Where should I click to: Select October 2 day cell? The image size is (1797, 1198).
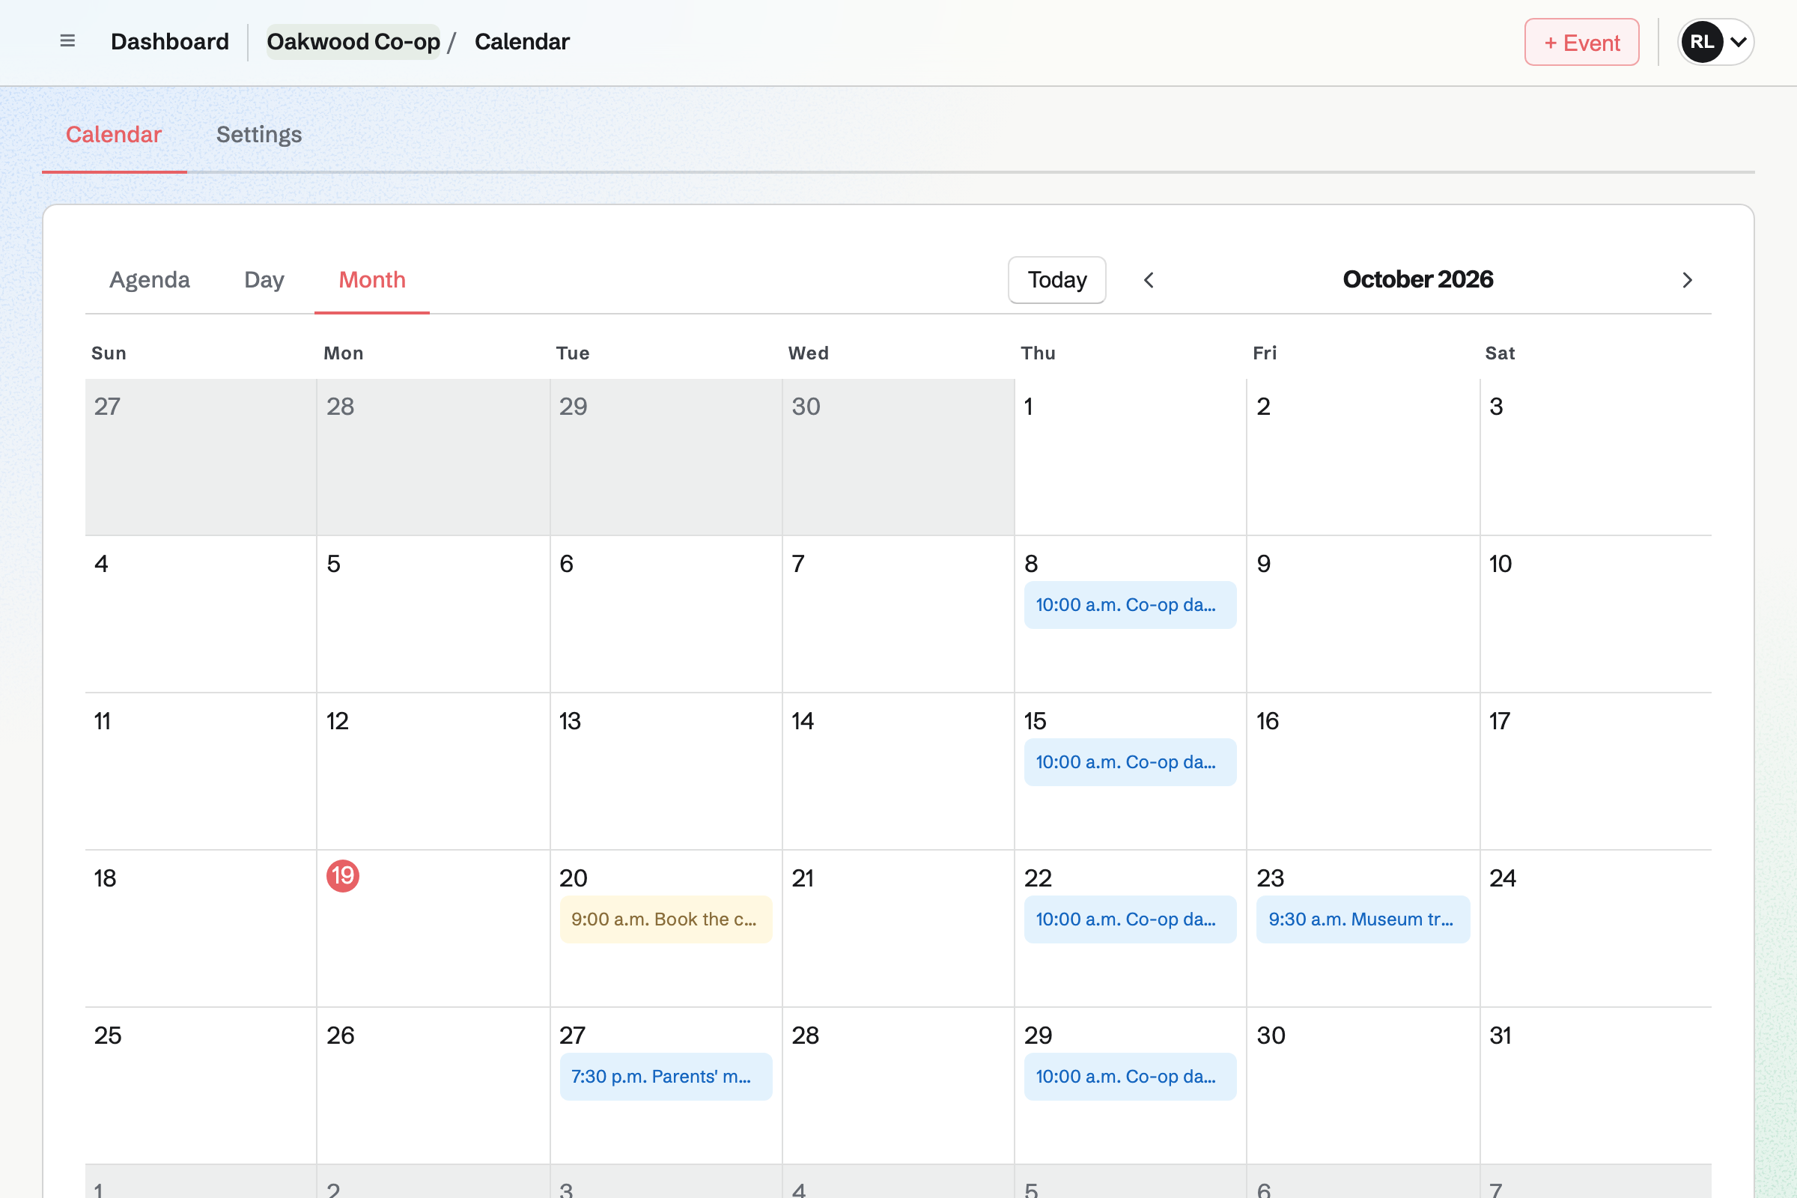pos(1362,457)
